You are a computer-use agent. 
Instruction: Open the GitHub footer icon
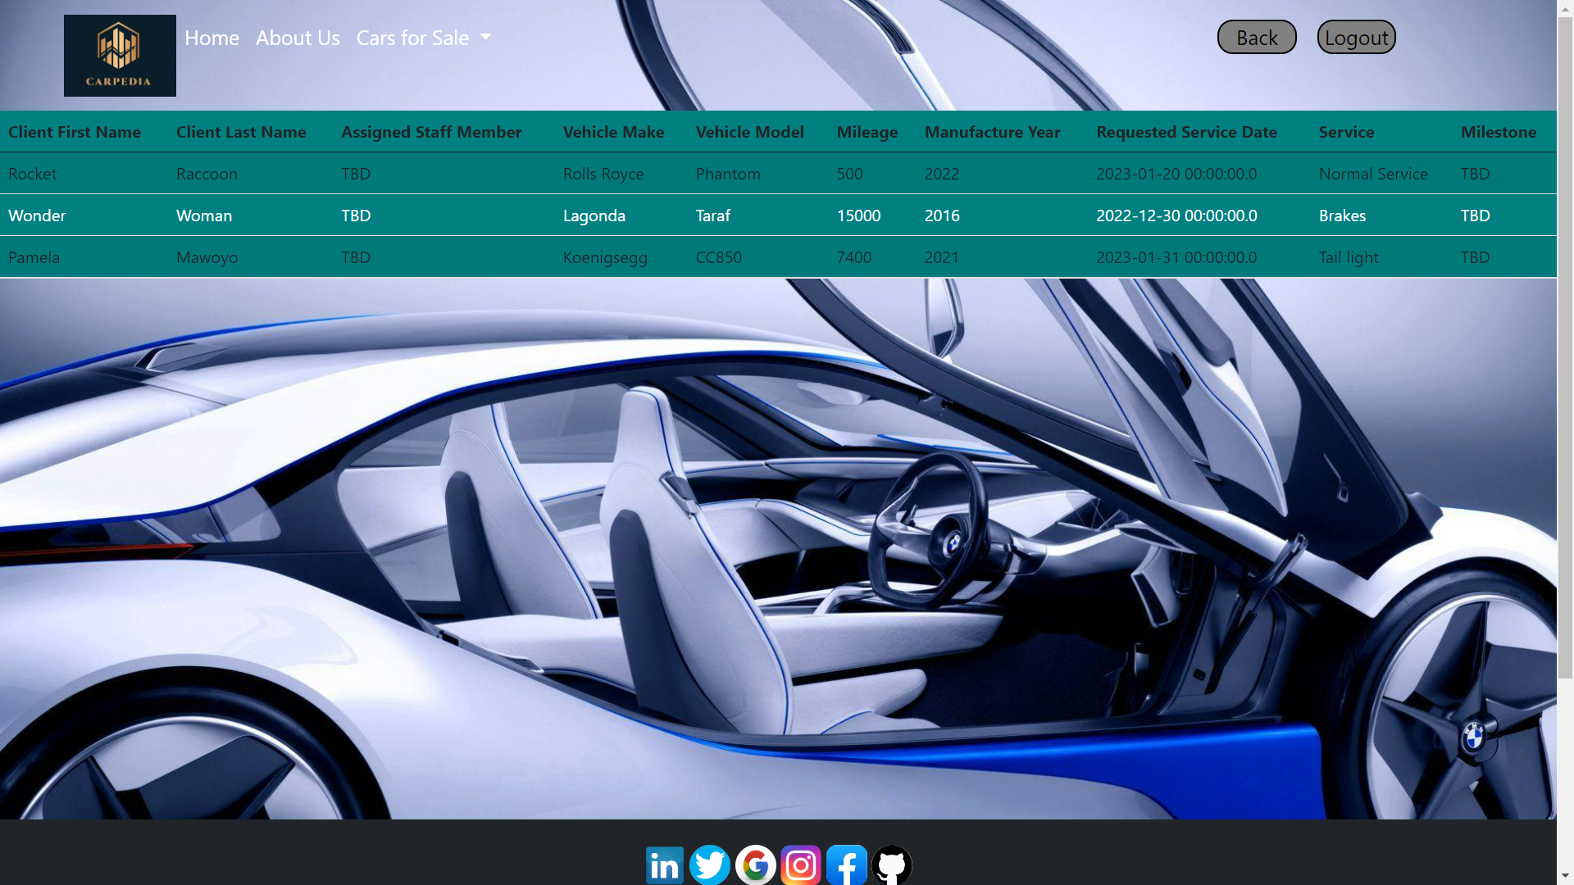tap(892, 865)
